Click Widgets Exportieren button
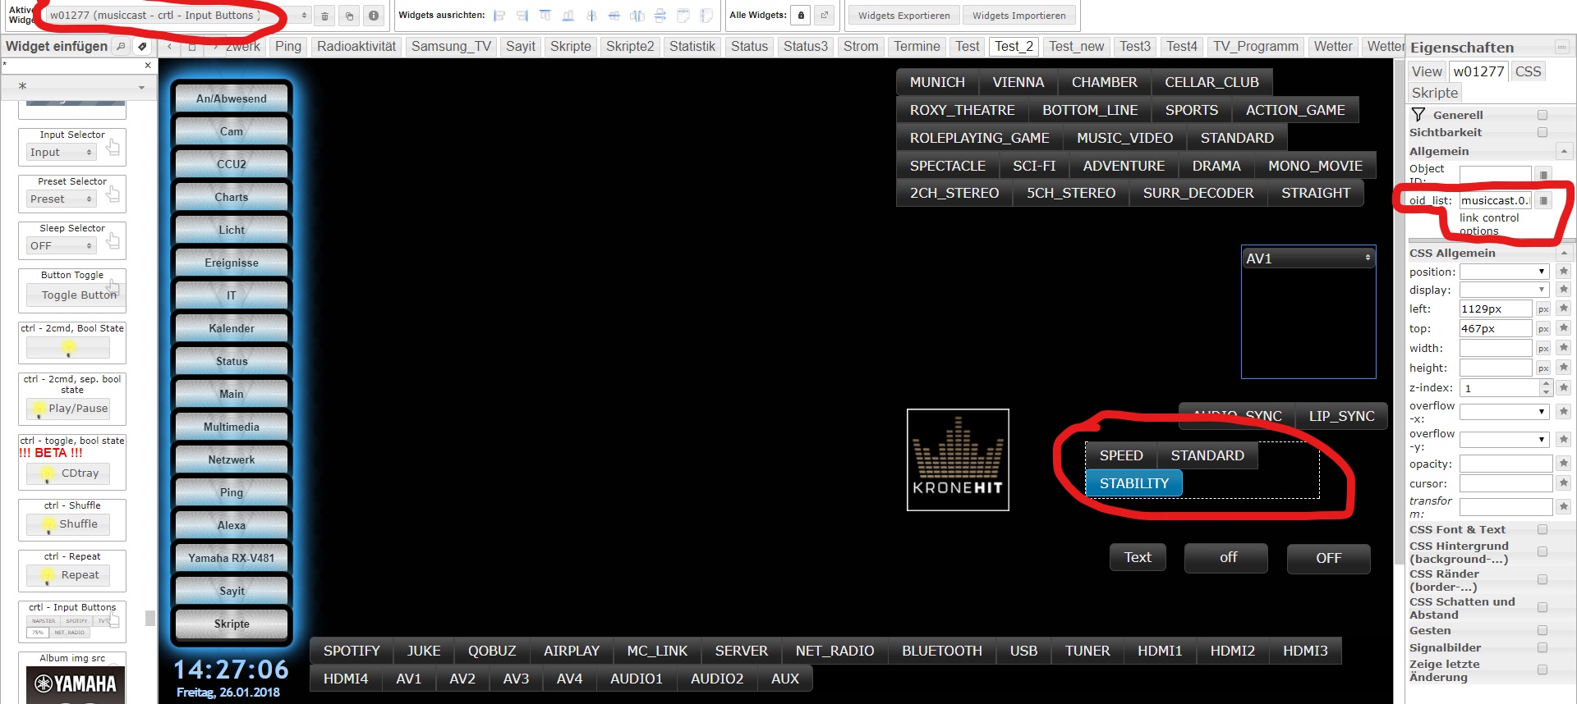The height and width of the screenshot is (704, 1577). pos(903,16)
